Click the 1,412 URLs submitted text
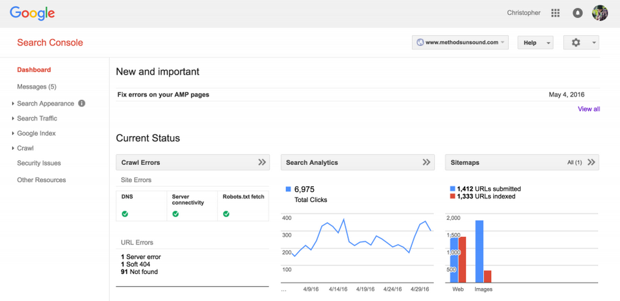This screenshot has width=620, height=301. click(489, 189)
